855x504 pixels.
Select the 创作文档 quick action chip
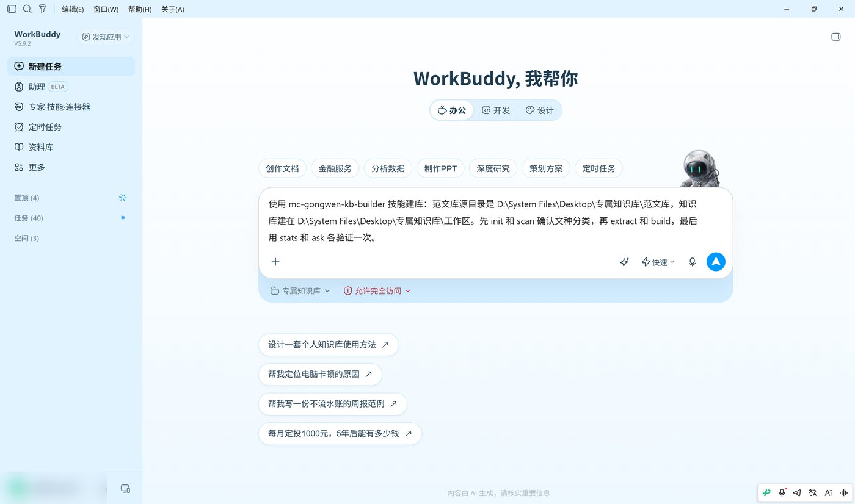(282, 168)
